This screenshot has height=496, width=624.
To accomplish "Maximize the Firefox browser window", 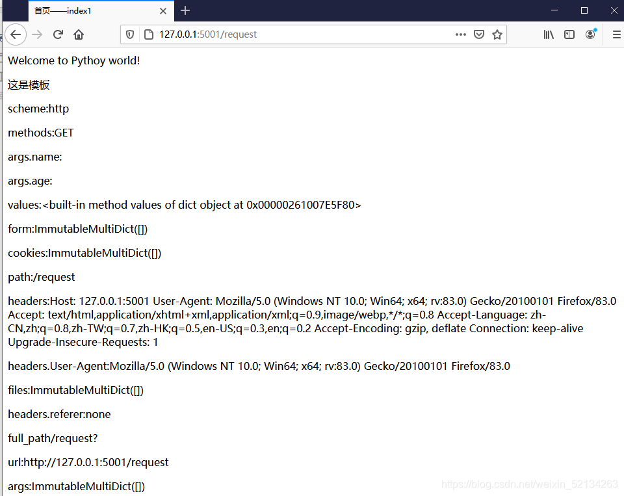I will [584, 11].
